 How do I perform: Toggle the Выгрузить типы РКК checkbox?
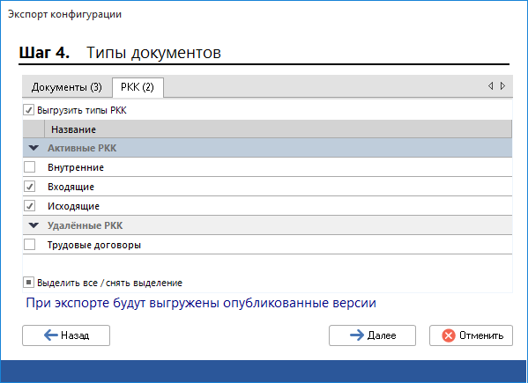tap(28, 110)
